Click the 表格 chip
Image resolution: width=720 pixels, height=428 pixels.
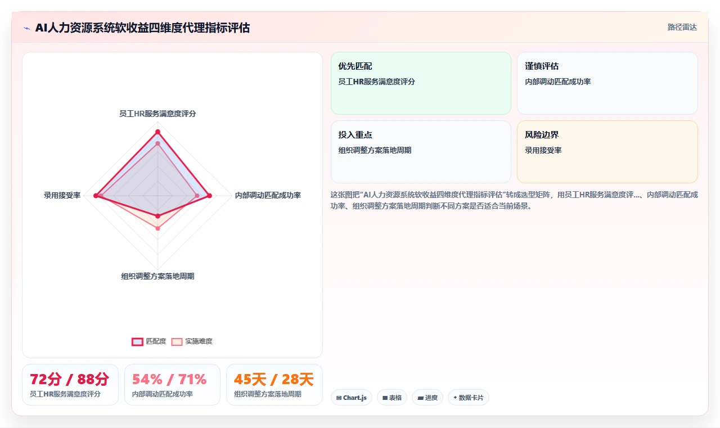coord(392,398)
